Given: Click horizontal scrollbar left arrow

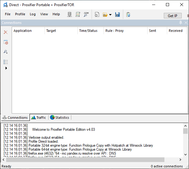Looking at the screenshot, I should pos(3,160).
